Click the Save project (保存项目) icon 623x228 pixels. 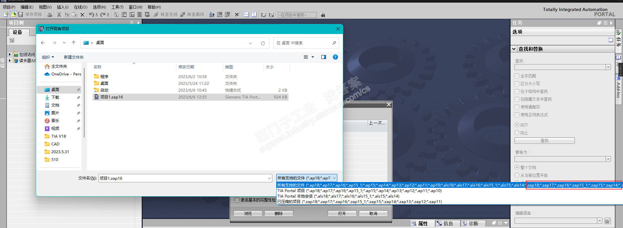20,15
